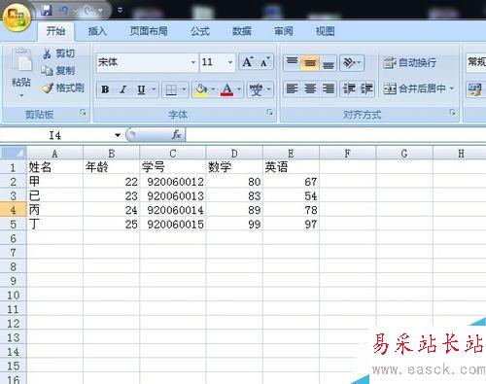
Task: Open the 剪贴板 dialog launcher
Action: [x=84, y=113]
